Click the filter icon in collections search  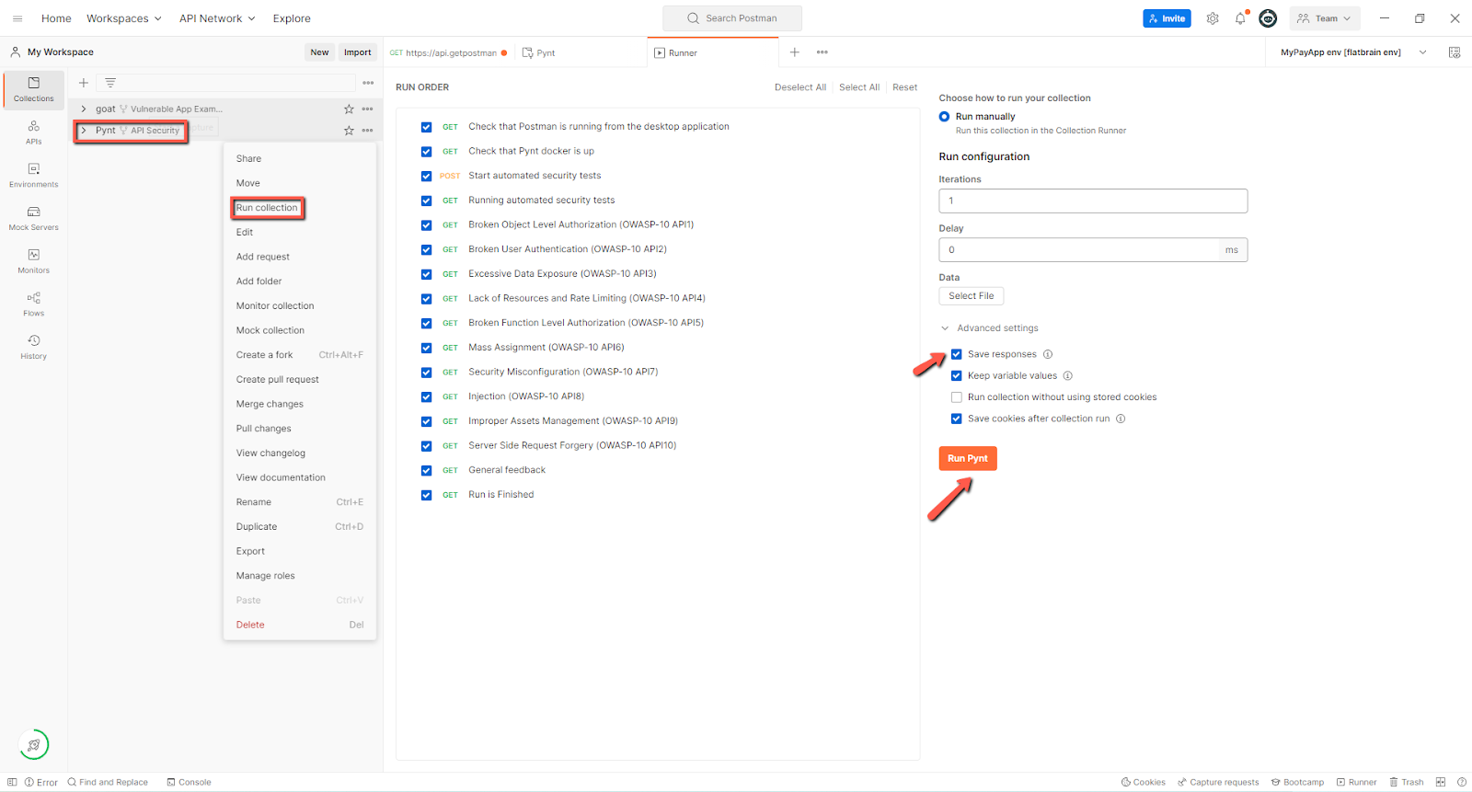click(110, 83)
